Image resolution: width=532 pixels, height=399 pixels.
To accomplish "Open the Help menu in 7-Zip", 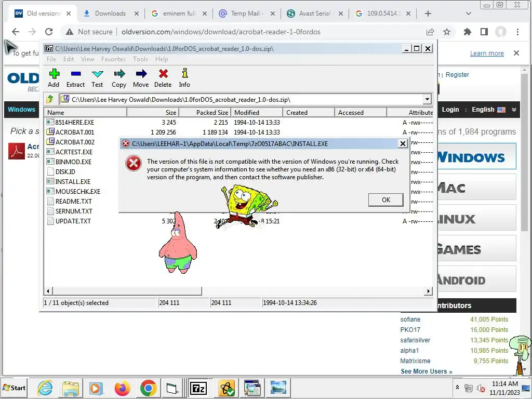I will (x=162, y=59).
